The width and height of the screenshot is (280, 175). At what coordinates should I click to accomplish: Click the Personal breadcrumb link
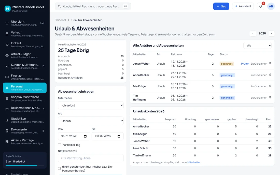[x=60, y=20]
